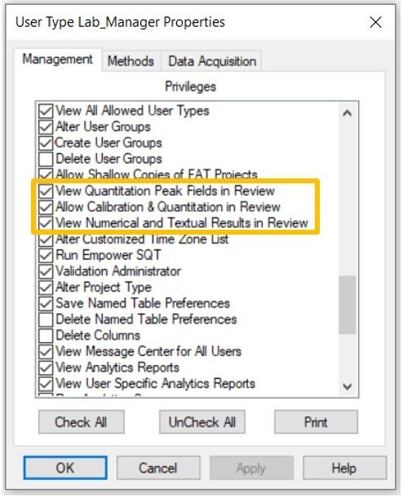Image resolution: width=403 pixels, height=497 pixels.
Task: Select the Management tab
Action: [x=57, y=59]
